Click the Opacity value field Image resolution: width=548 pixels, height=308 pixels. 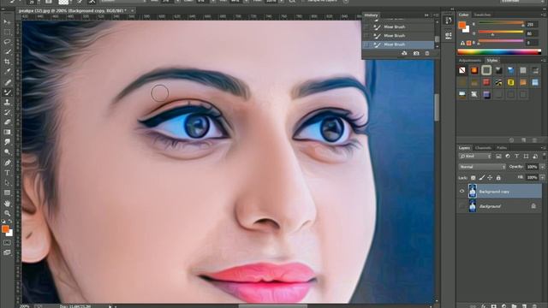coord(532,167)
